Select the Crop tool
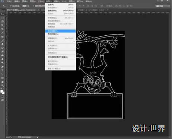This screenshot has width=172, height=139. pyautogui.click(x=2, y=29)
